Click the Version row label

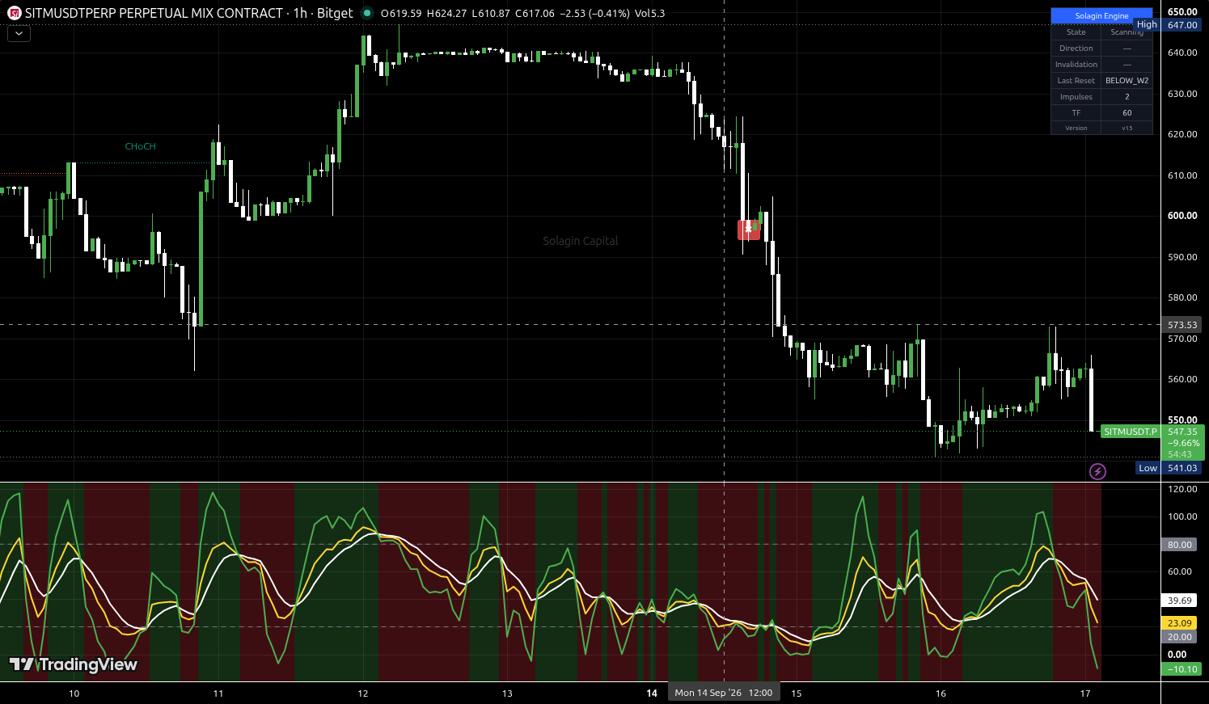tap(1076, 128)
